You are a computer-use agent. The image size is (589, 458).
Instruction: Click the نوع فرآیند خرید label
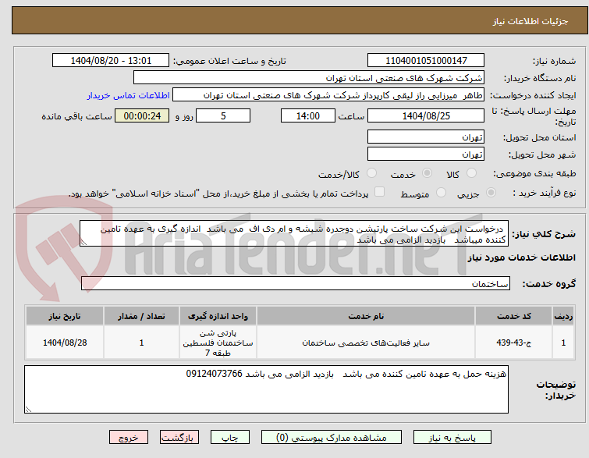click(545, 193)
